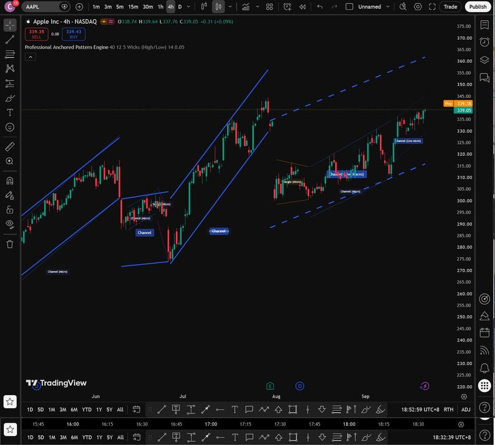Viewport: 495px width, 445px height.
Task: Activate the zoom-in magnifier tool
Action: click(x=10, y=161)
